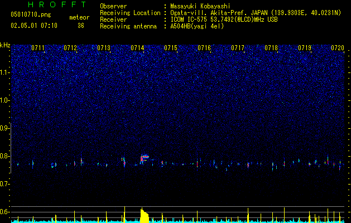Click antenna text A504HB(yagi 4el)
Viewport: 351px width, 223px height.
click(x=197, y=26)
